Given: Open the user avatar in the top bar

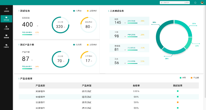Looking at the screenshot, I should (x=202, y=3).
